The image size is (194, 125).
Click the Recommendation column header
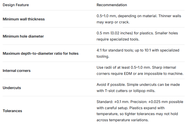pos(112,5)
